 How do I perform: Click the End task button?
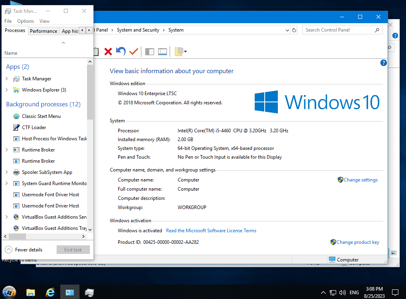pos(73,250)
